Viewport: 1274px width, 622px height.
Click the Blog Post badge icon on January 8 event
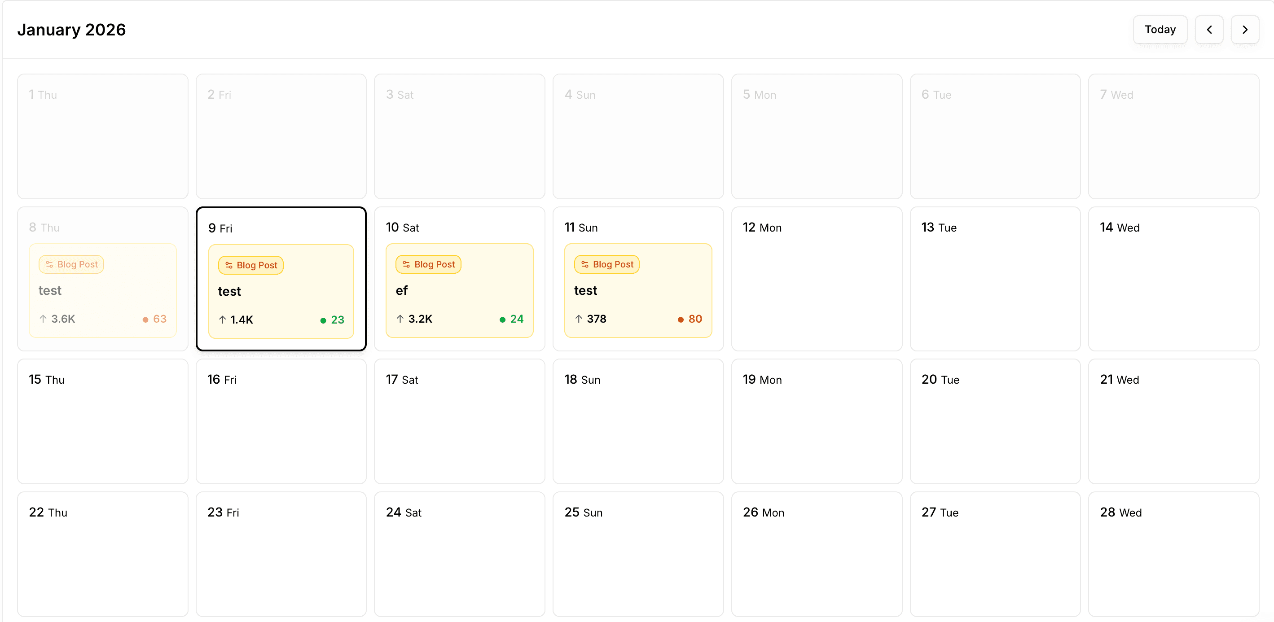(49, 264)
